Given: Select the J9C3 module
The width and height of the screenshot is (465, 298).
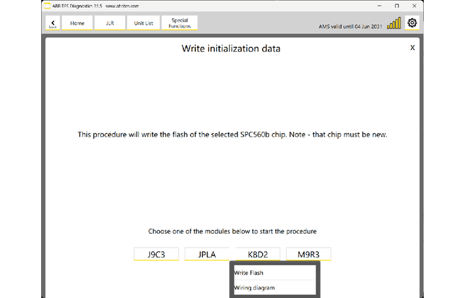Looking at the screenshot, I should click(x=157, y=254).
